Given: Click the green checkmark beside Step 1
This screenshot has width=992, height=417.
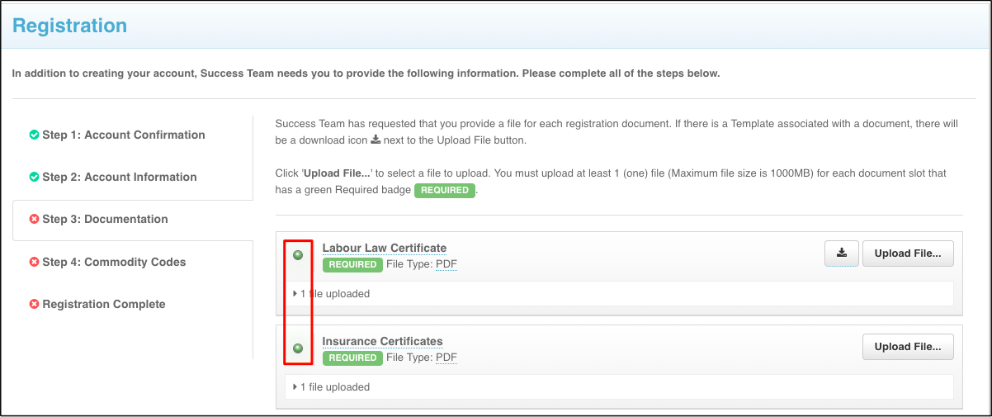Looking at the screenshot, I should 34,135.
